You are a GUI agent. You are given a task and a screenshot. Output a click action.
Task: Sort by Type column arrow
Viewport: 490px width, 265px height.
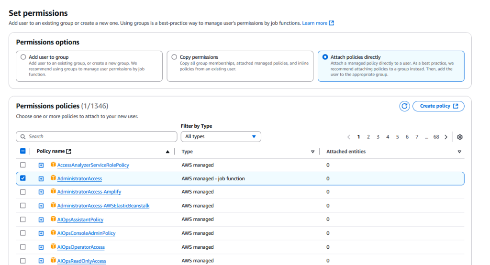point(312,152)
